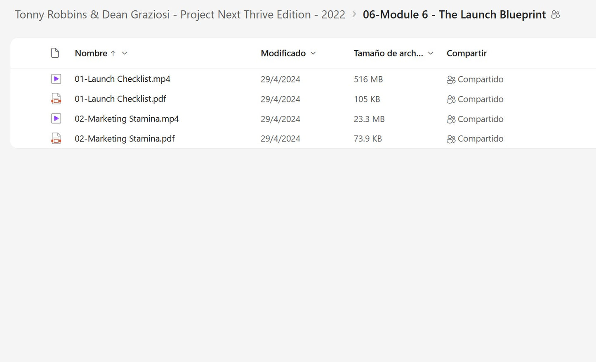Navigate to Tonny Robbins parent folder breadcrumb
Screen dimensions: 596x362
point(180,14)
